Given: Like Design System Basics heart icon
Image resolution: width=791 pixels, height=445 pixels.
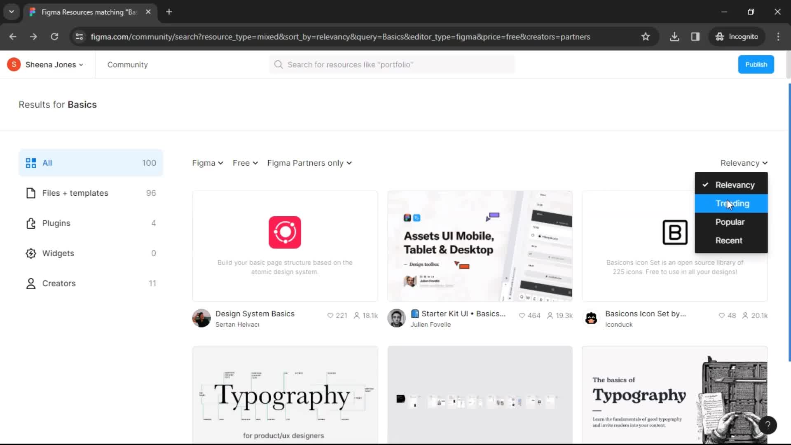Looking at the screenshot, I should pos(330,316).
